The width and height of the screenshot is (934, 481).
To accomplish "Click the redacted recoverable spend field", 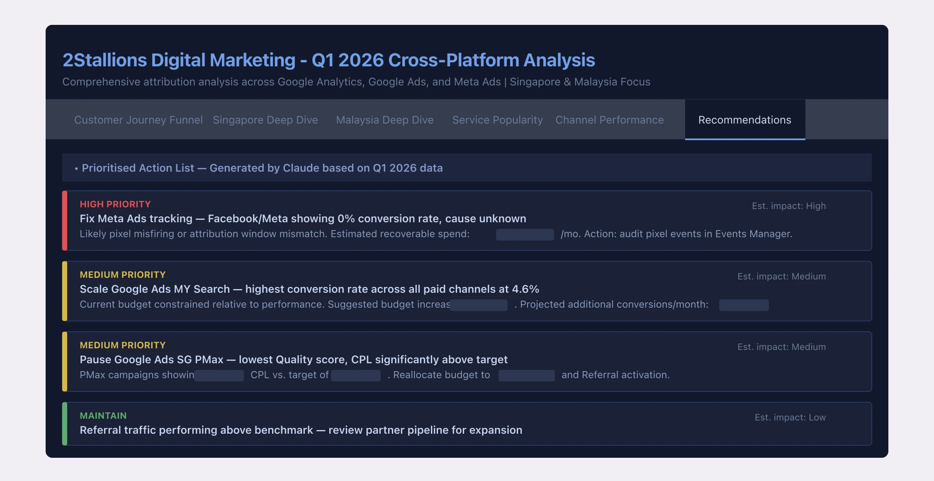I will [525, 235].
